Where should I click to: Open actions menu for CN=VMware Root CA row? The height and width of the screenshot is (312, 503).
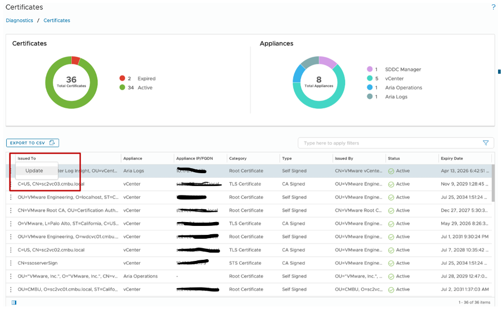11,210
